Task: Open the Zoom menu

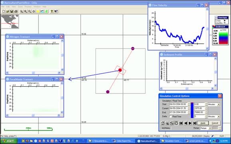Action: [x=20, y=7]
